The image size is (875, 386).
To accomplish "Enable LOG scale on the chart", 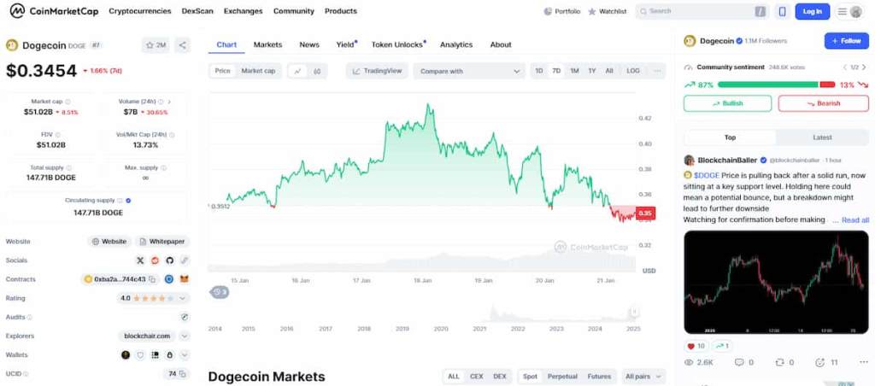I will click(632, 71).
